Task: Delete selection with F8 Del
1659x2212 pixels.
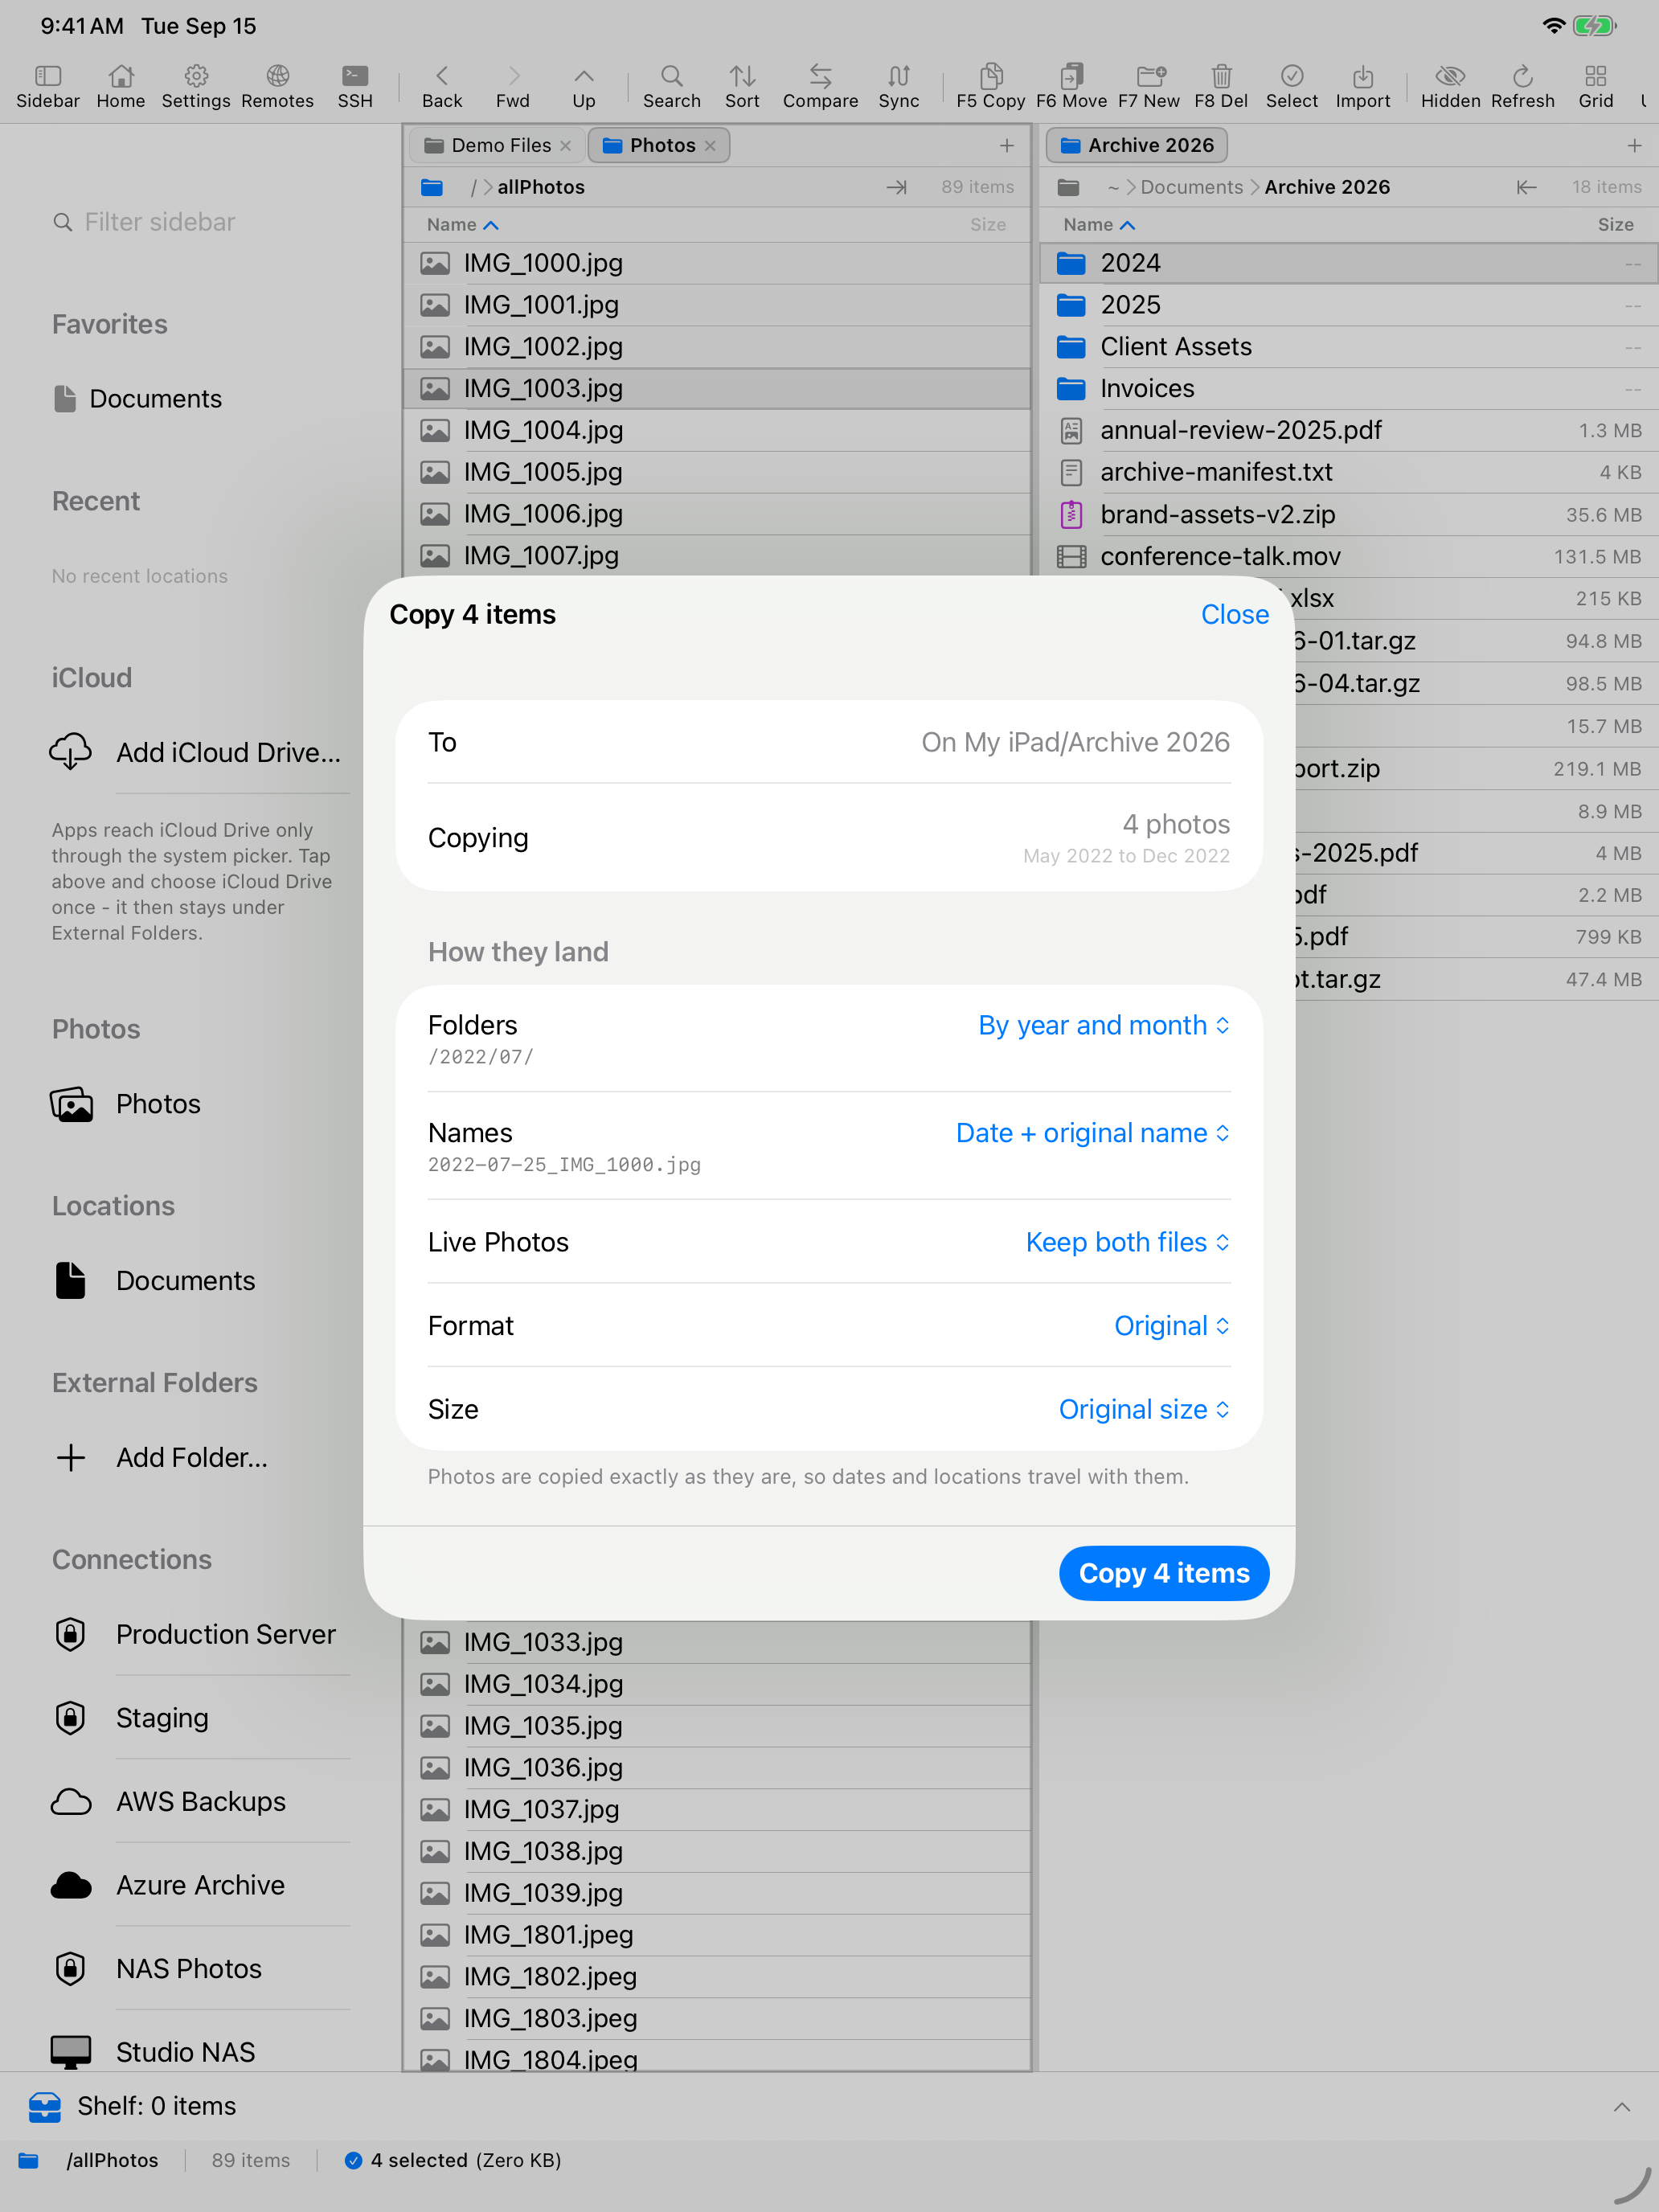Action: coord(1221,86)
